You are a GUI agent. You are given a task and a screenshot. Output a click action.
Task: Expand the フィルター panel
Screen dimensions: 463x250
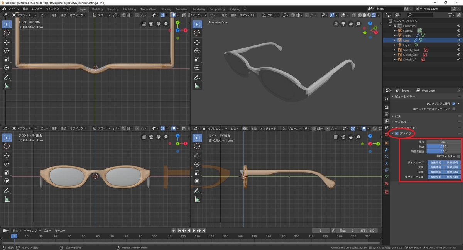pyautogui.click(x=402, y=122)
